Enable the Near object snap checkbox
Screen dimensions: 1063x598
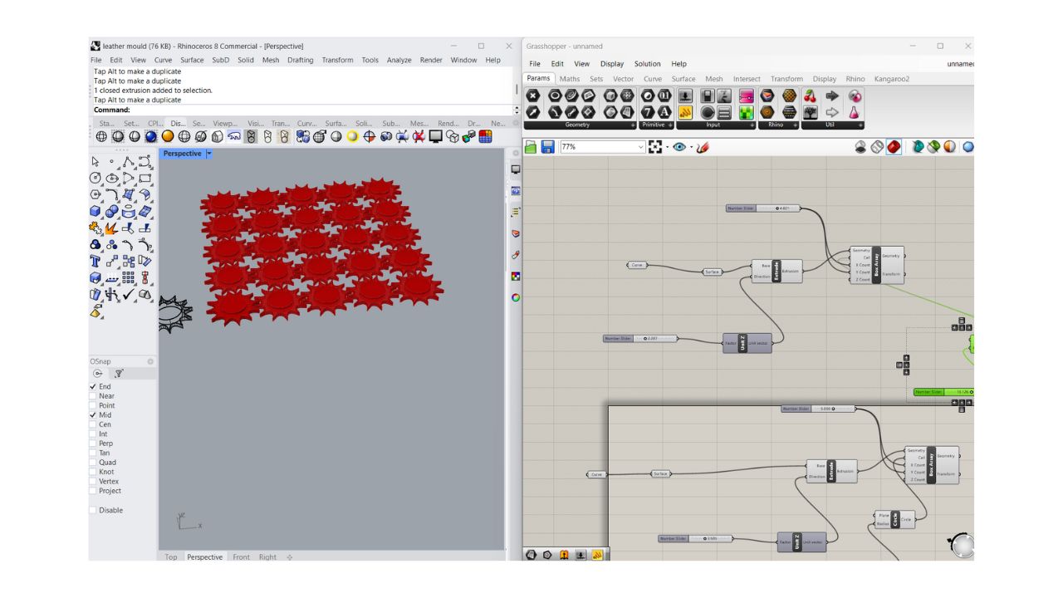[x=93, y=396]
